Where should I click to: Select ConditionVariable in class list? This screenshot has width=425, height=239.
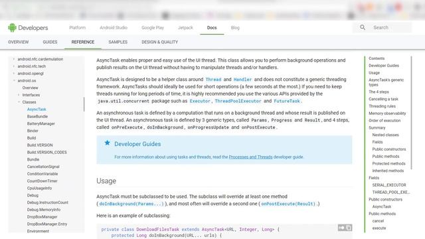tap(42, 174)
